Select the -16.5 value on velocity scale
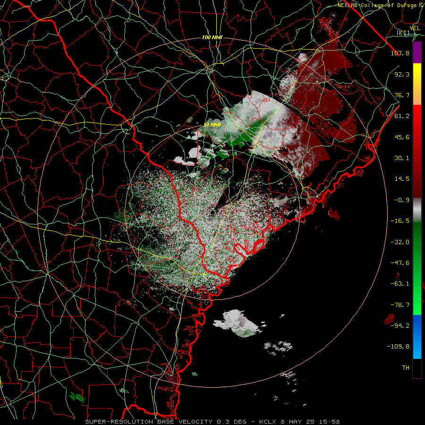 coord(400,221)
